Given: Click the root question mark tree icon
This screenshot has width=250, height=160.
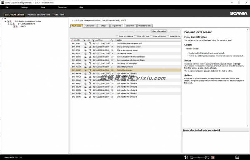Looking at the screenshot, I should [5, 19].
